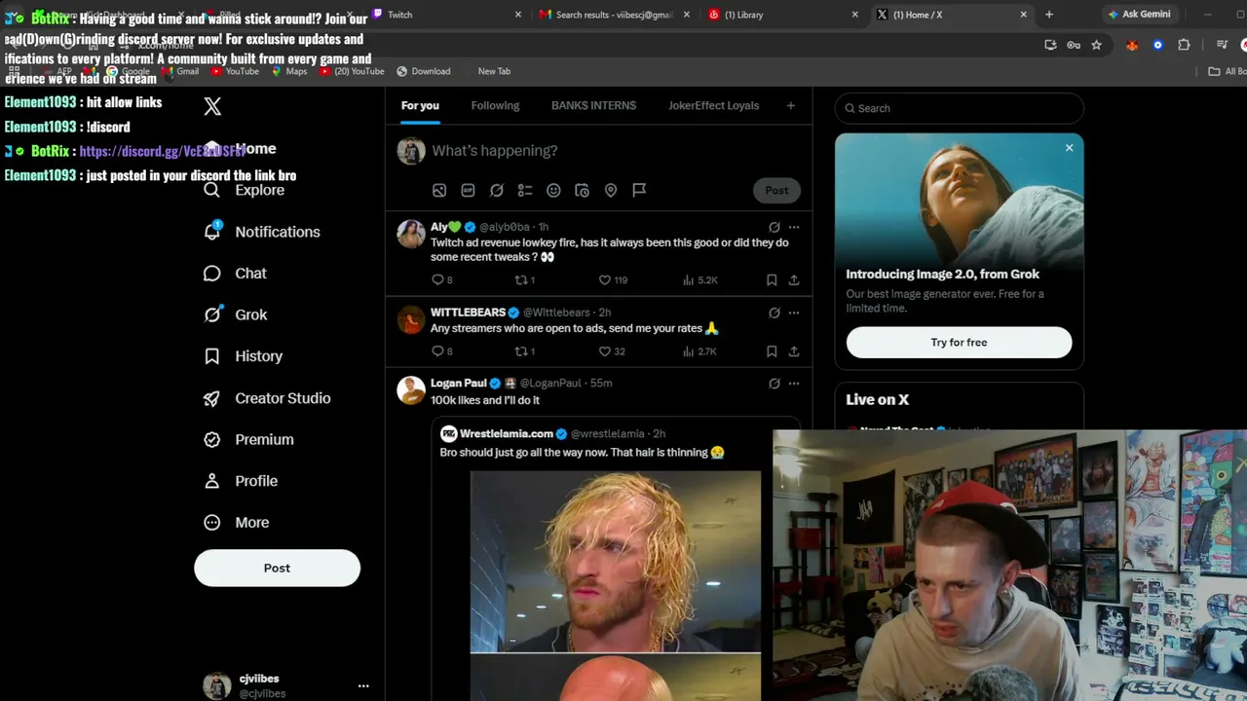
Task: Bookmark this page with the star icon
Action: 1096,45
